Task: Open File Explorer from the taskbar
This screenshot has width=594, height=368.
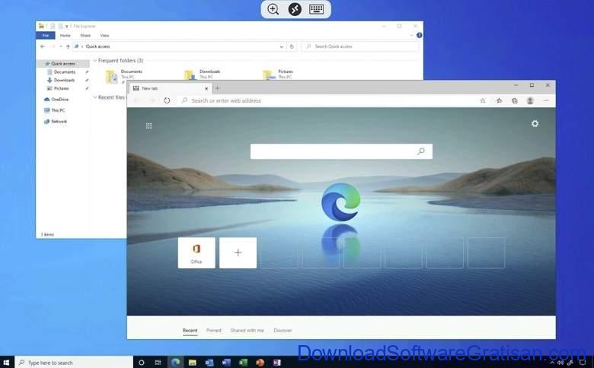Action: 193,363
